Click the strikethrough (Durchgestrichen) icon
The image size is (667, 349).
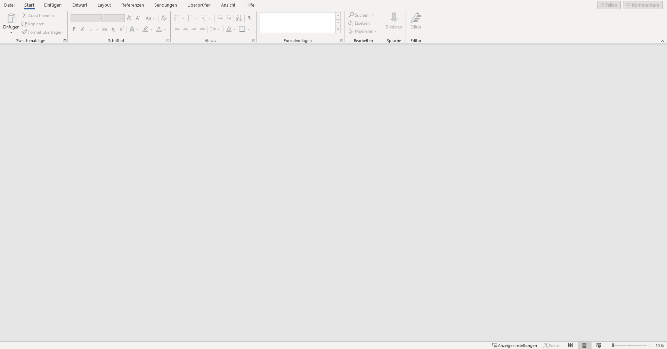(104, 29)
